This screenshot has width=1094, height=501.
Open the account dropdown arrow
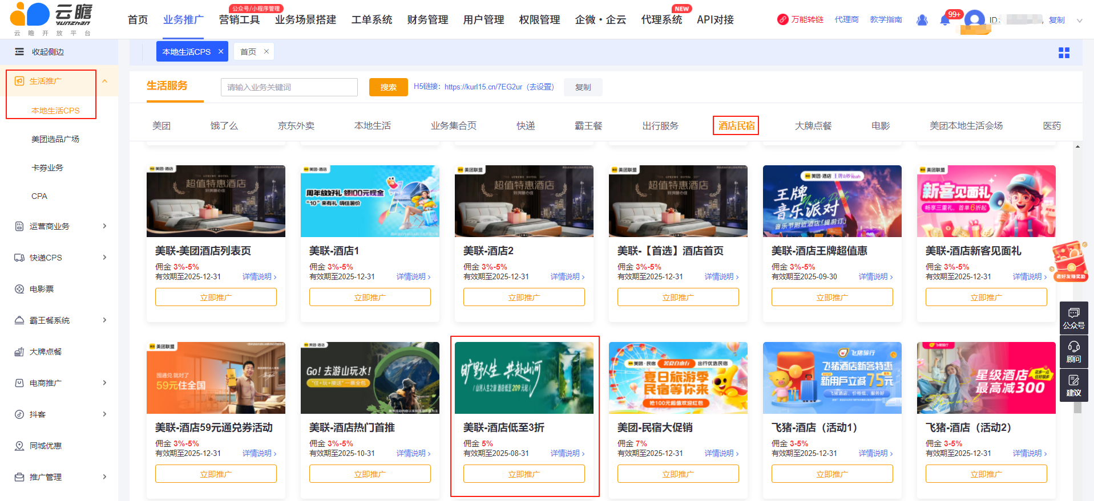click(x=1080, y=21)
